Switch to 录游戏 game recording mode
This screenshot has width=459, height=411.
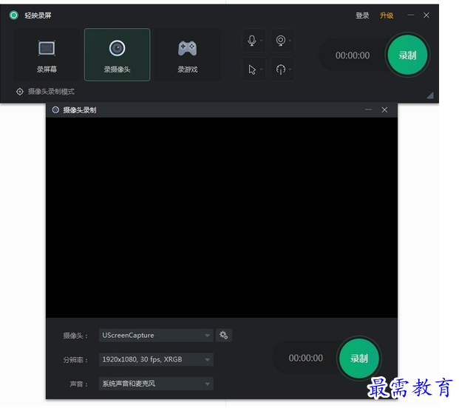(x=187, y=55)
